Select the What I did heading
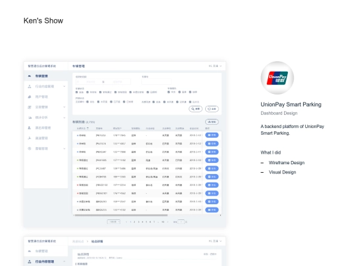Screen dimensions: 355x266 pyautogui.click(x=271, y=152)
